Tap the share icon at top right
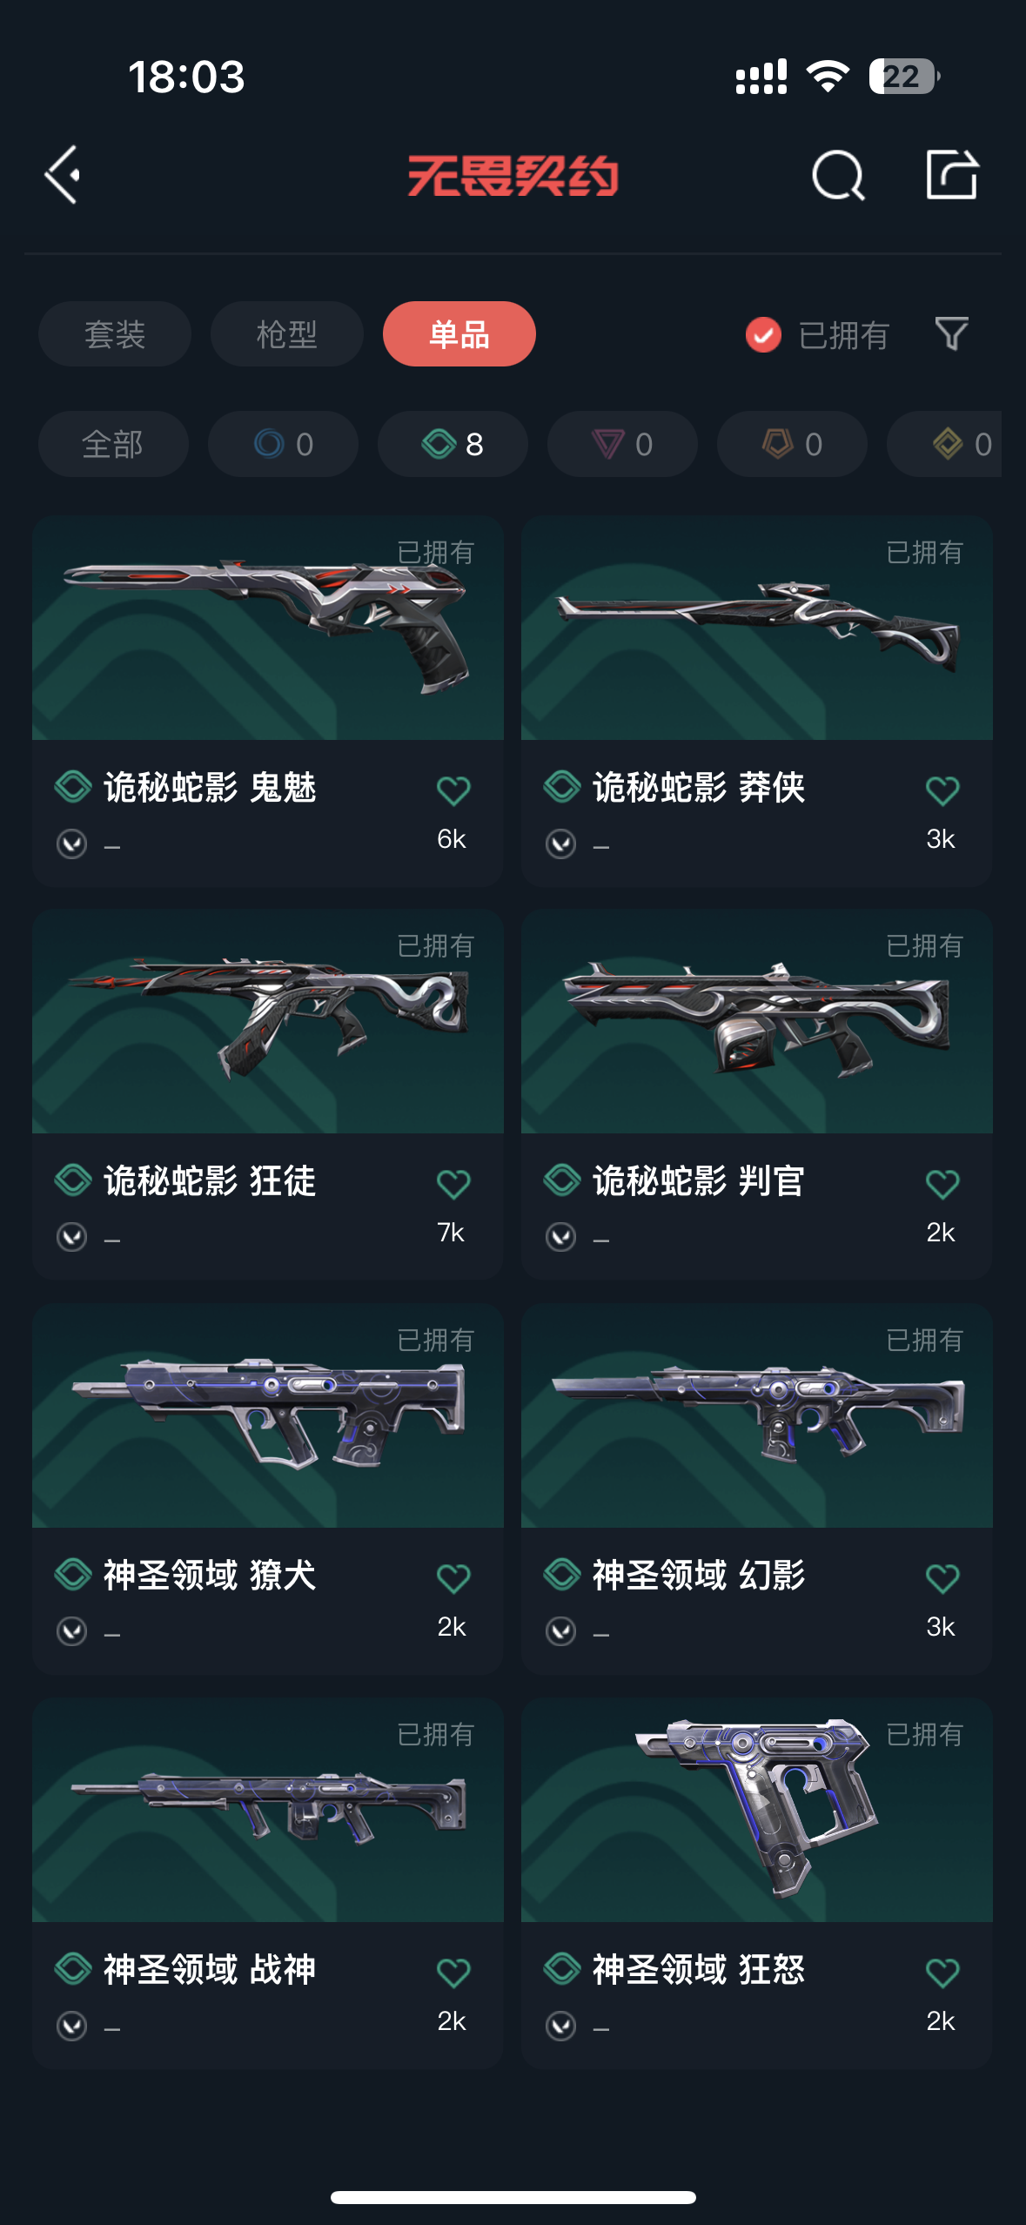 point(951,175)
